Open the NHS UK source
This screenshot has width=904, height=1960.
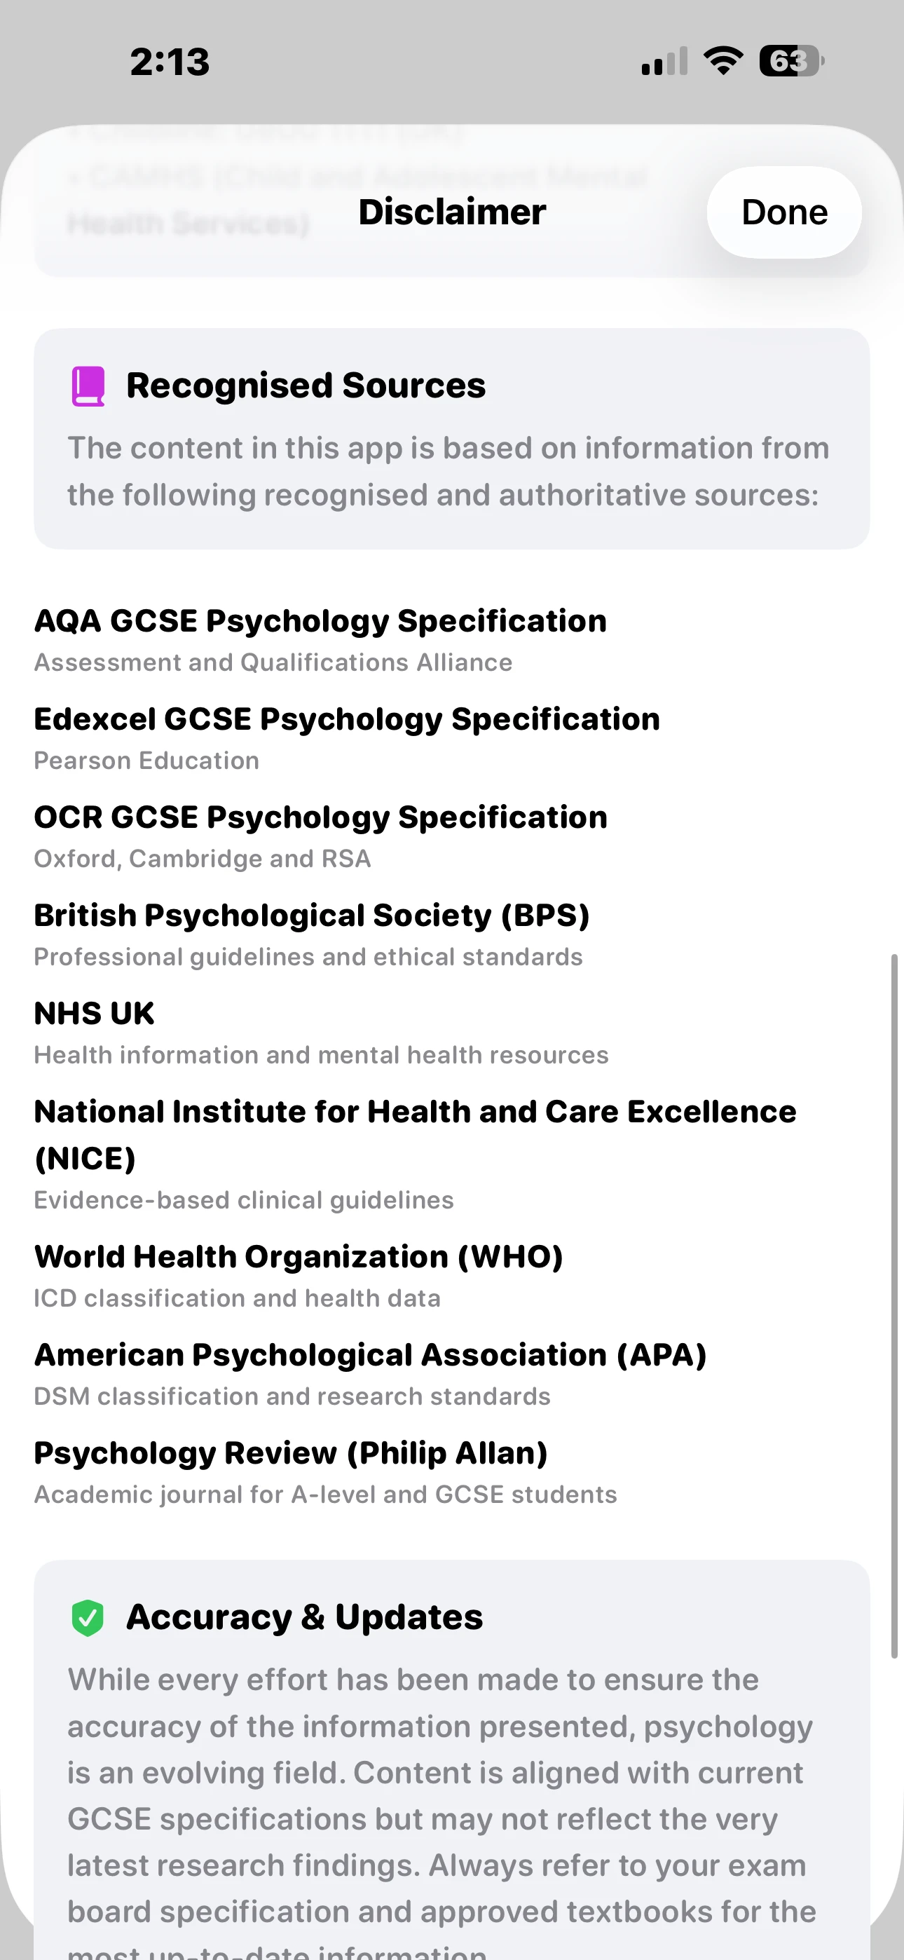(x=95, y=1014)
